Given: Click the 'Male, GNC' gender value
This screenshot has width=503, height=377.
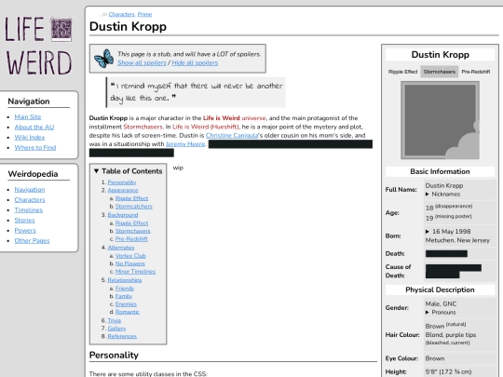Looking at the screenshot, I should click(441, 303).
